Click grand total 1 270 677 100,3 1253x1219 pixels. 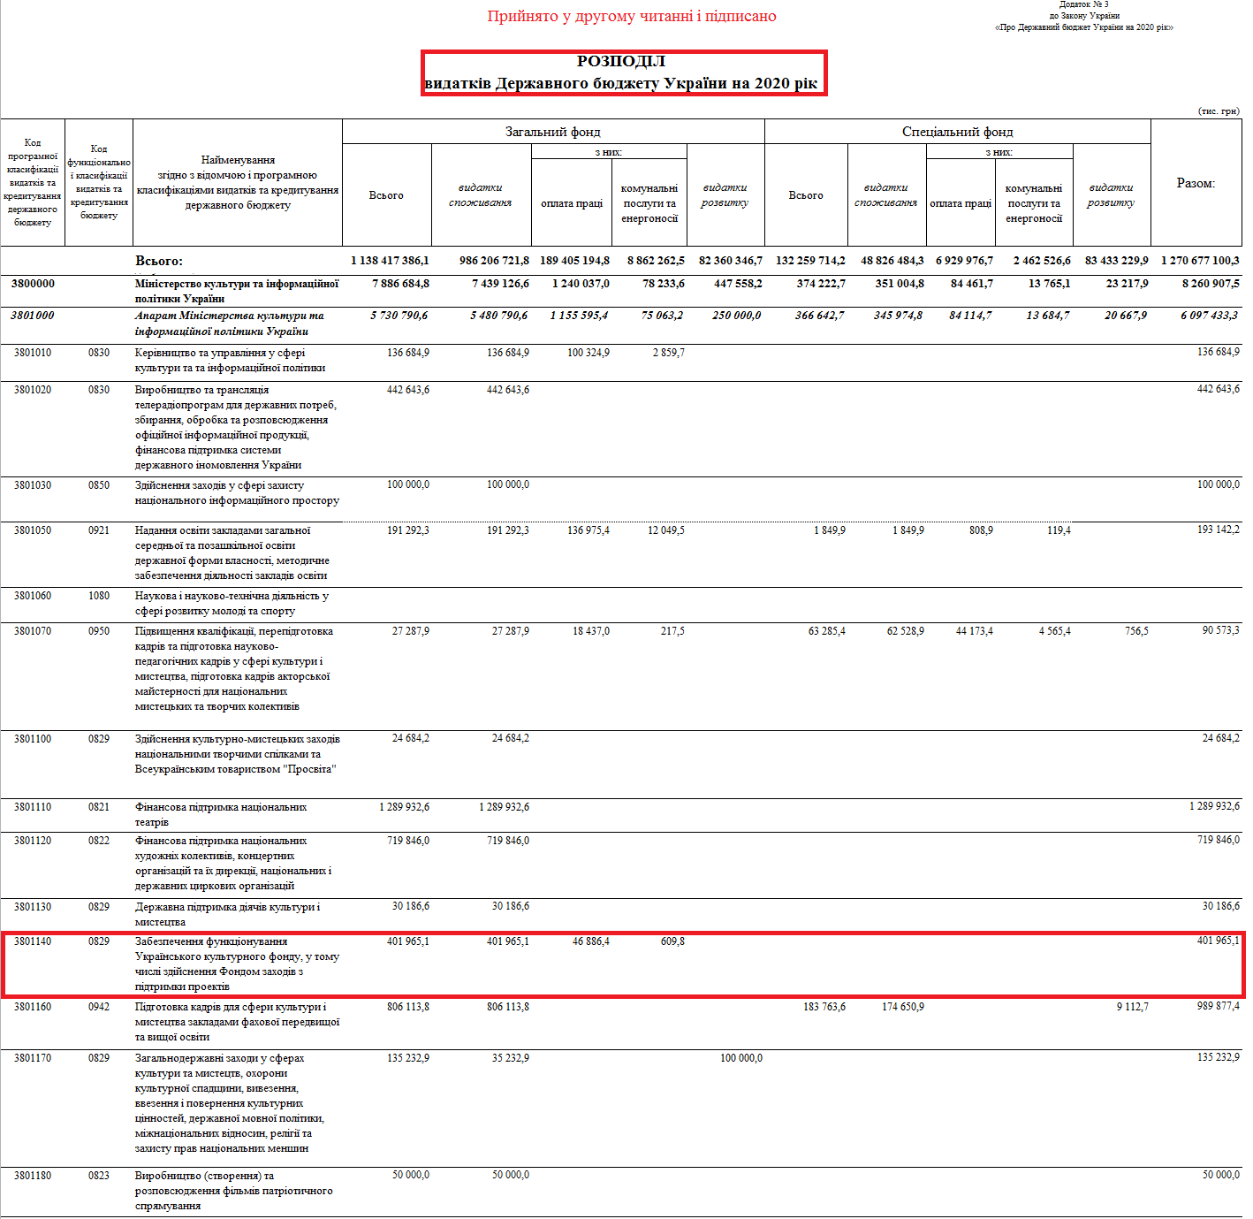point(1200,261)
